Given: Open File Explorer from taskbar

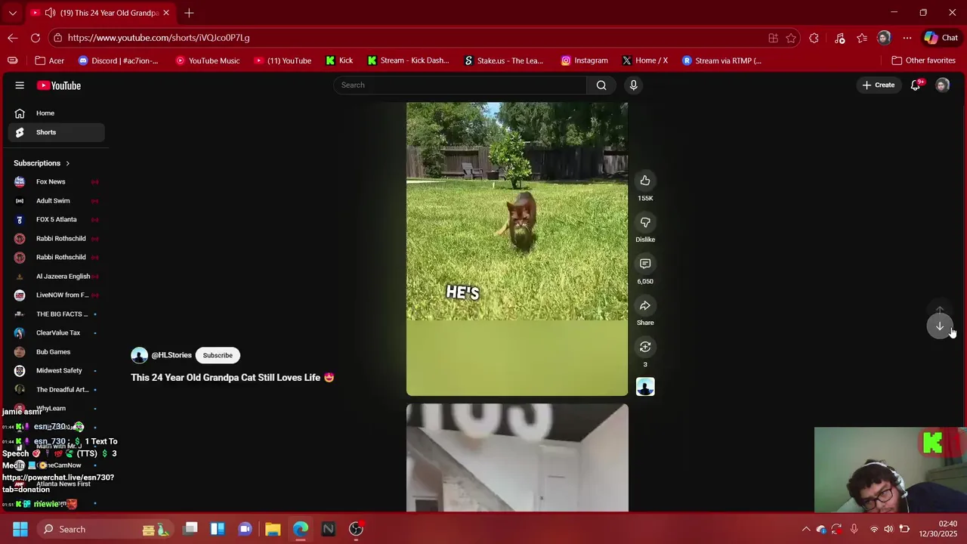Looking at the screenshot, I should coord(273,529).
